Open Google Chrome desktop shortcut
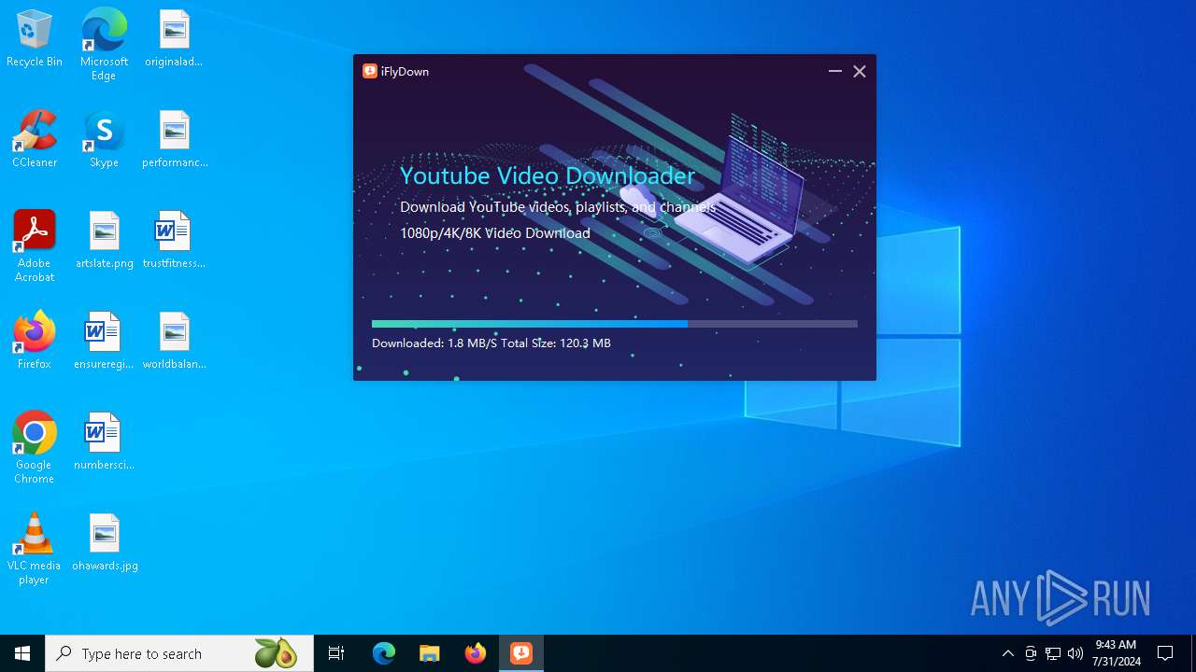The width and height of the screenshot is (1196, 672). (35, 448)
